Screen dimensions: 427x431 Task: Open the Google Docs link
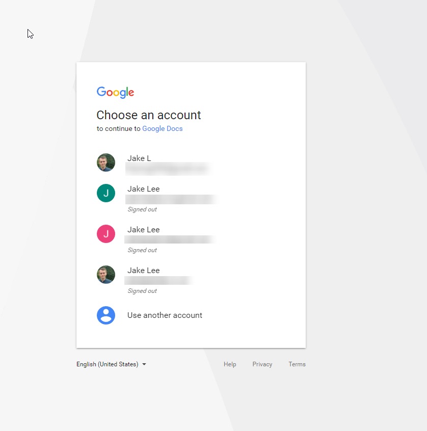pos(162,129)
